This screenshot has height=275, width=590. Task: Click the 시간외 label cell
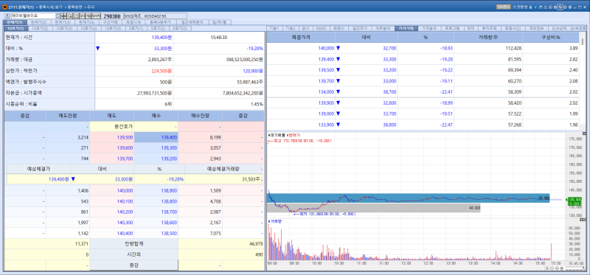click(x=134, y=254)
